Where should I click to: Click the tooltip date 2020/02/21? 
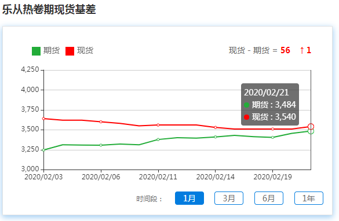pos(267,93)
